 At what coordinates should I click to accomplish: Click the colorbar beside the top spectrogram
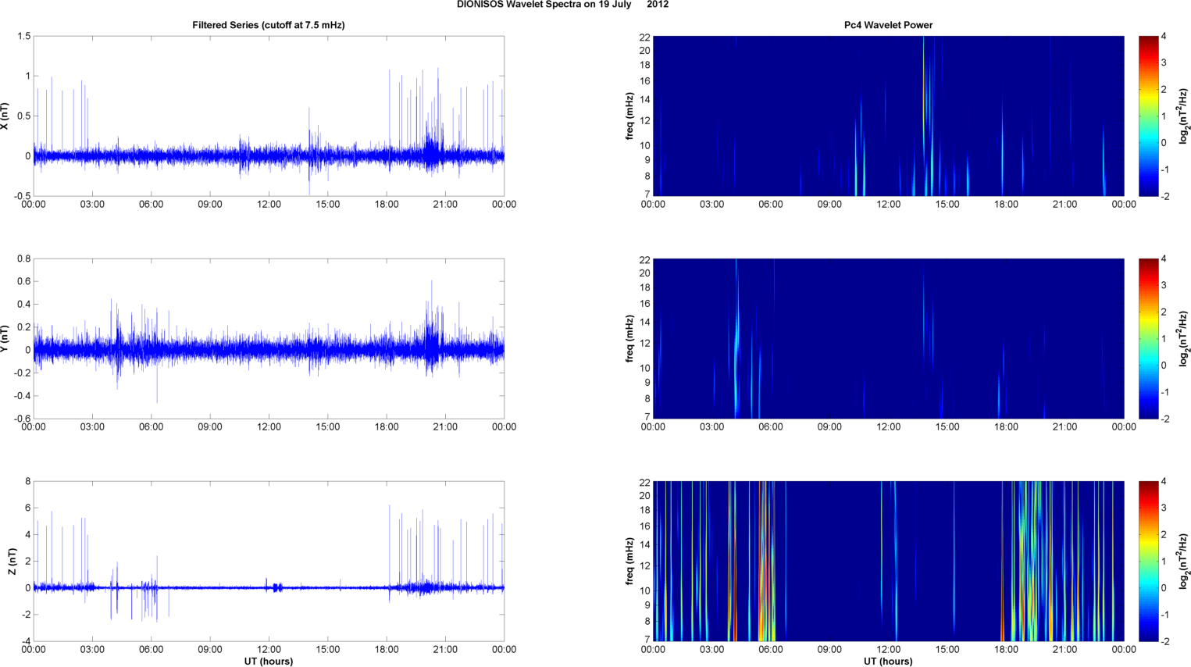(1147, 116)
